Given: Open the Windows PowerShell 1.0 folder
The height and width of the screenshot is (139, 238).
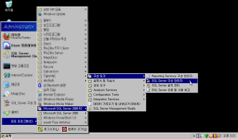Looking at the screenshot, I should pyautogui.click(x=62, y=118).
